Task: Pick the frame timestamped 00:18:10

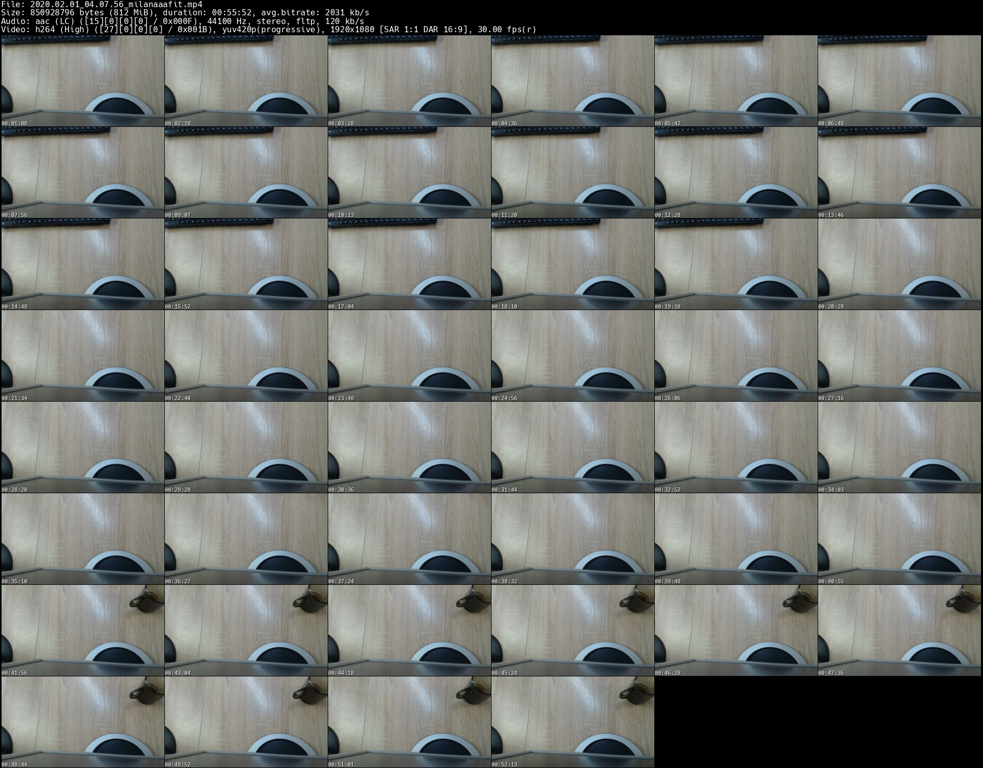Action: click(572, 264)
